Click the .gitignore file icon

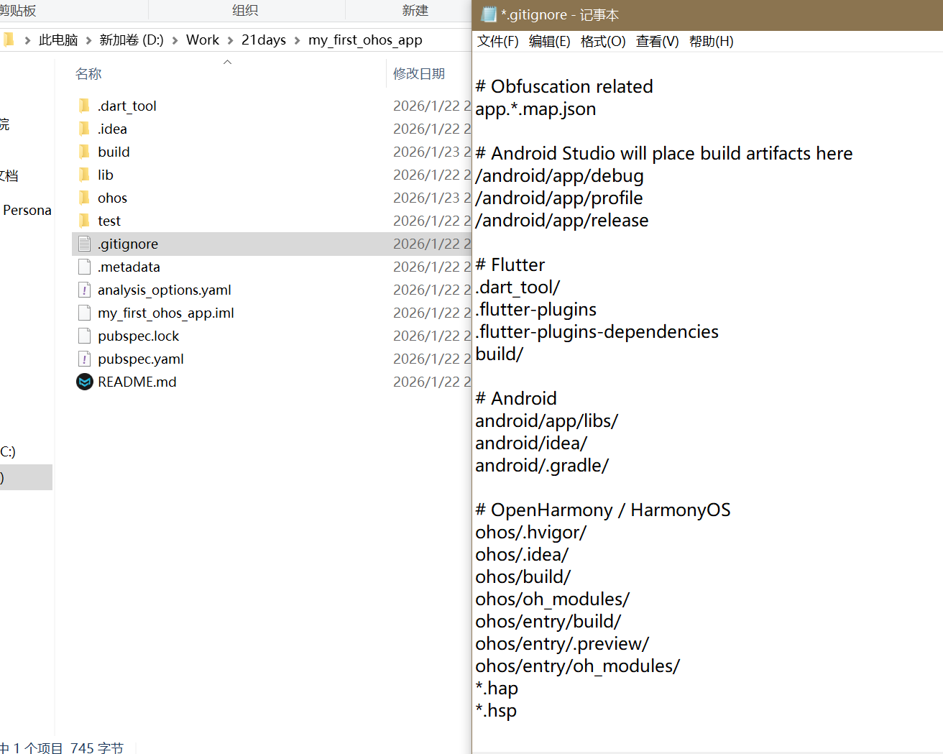[84, 244]
